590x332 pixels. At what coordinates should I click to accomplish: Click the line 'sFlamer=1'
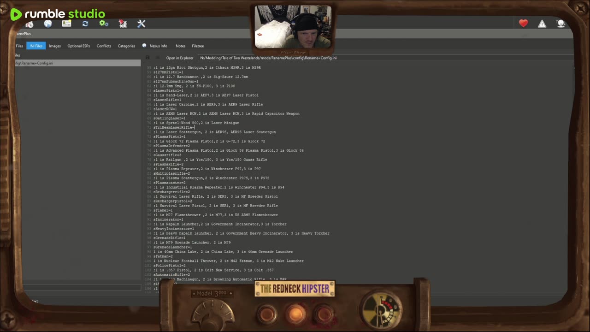tap(163, 211)
